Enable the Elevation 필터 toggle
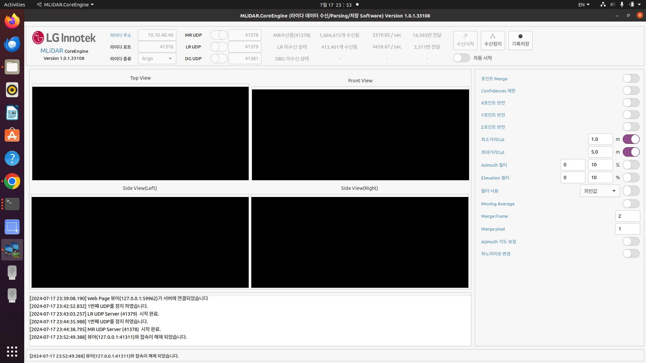 [631, 177]
